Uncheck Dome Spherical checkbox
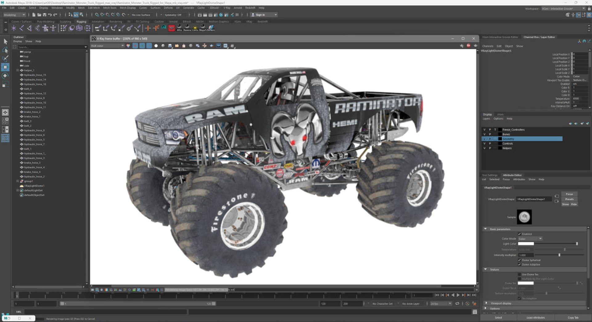The image size is (592, 322). click(520, 260)
